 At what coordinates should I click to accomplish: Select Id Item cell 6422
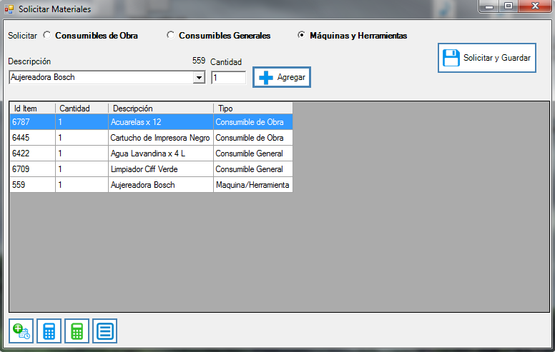coord(33,154)
